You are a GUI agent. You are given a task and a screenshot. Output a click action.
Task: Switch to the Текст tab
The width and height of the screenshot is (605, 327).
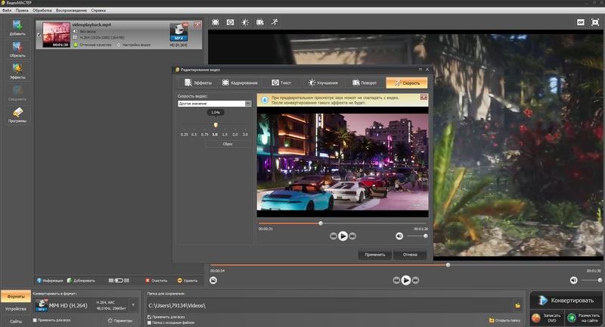281,83
